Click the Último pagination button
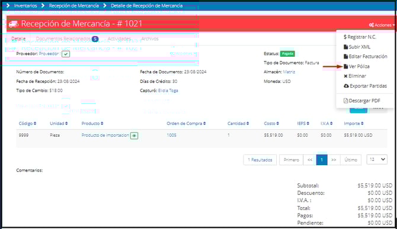397x229 pixels. pyautogui.click(x=351, y=160)
